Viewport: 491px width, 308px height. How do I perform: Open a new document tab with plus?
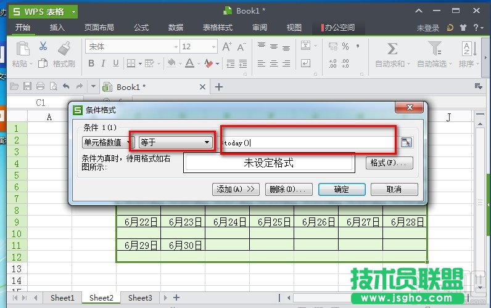coord(219,87)
